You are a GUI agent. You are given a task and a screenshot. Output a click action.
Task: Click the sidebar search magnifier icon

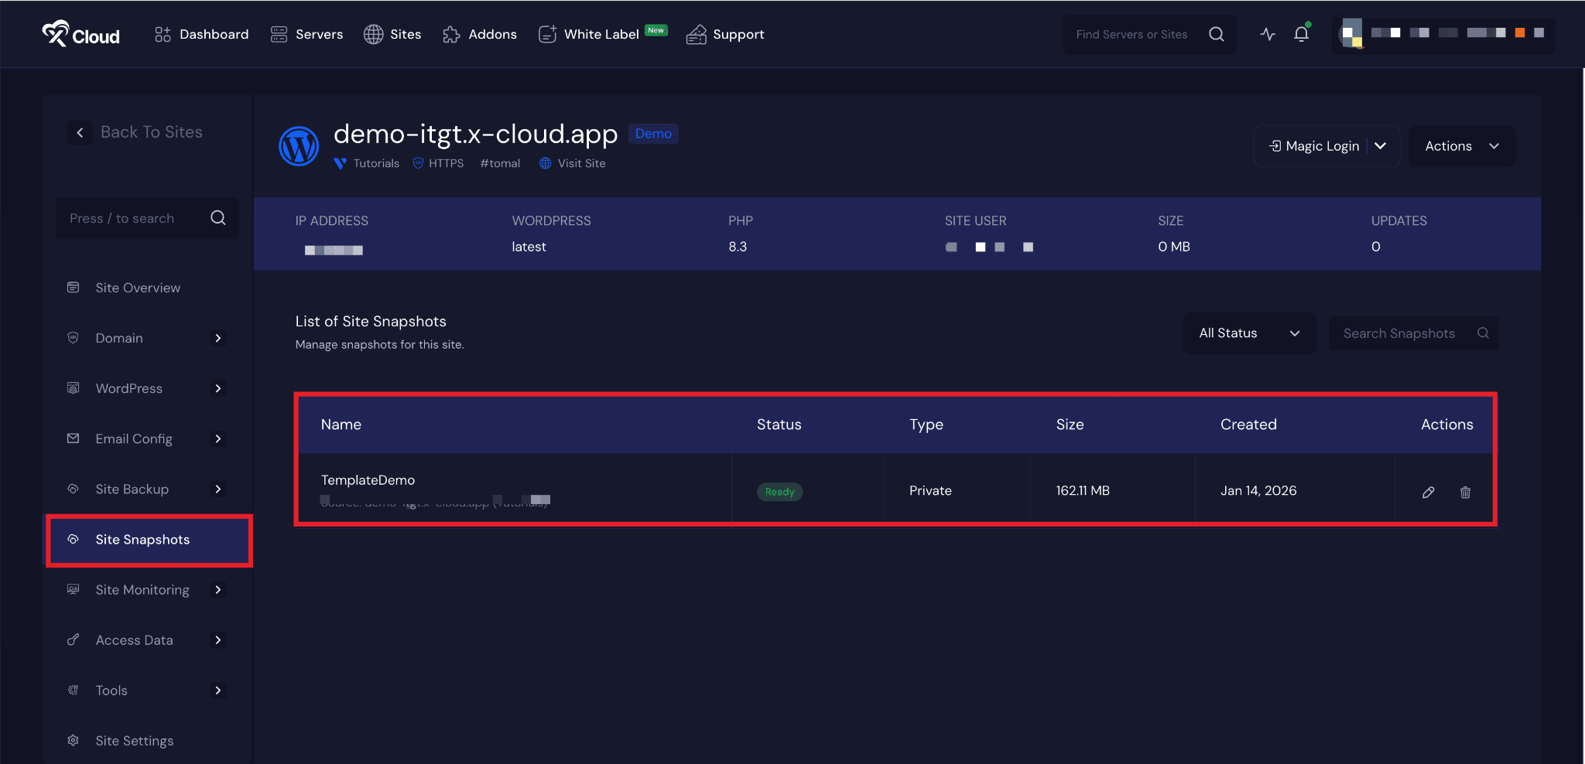pos(218,218)
